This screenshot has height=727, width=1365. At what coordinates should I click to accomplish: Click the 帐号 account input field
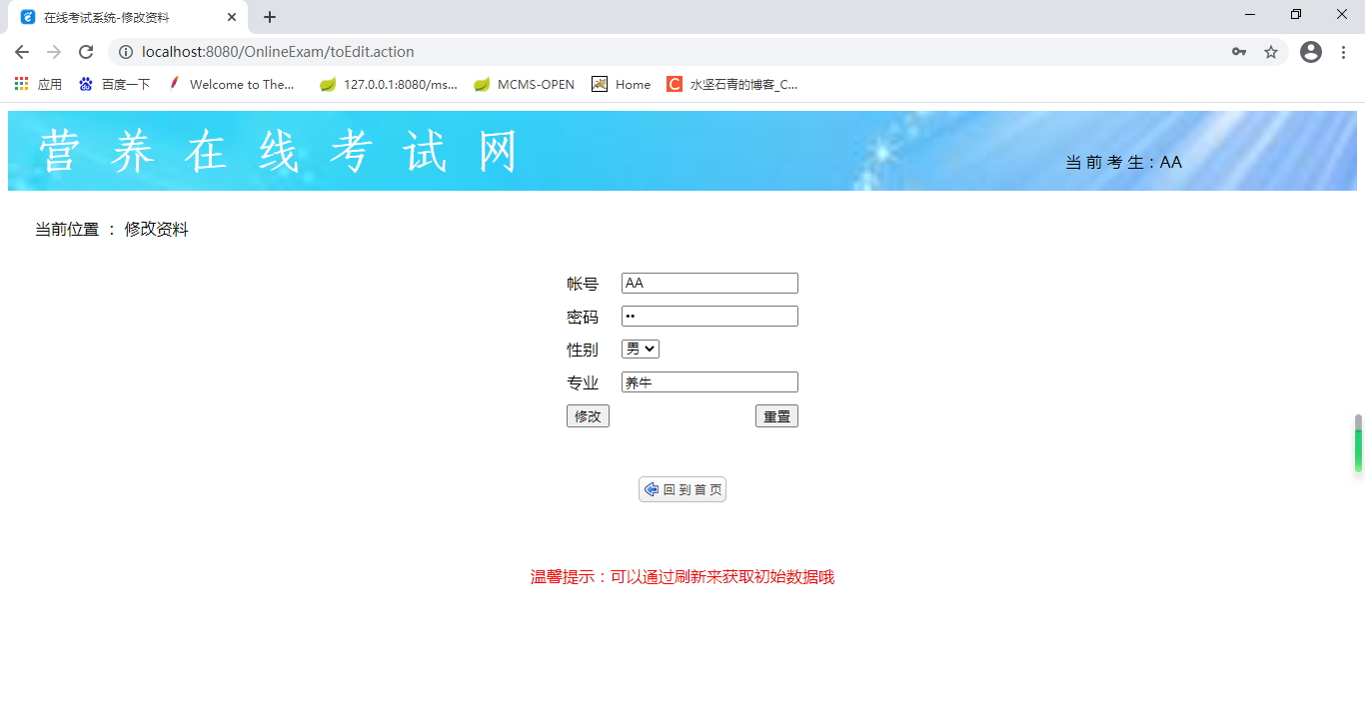coord(709,283)
